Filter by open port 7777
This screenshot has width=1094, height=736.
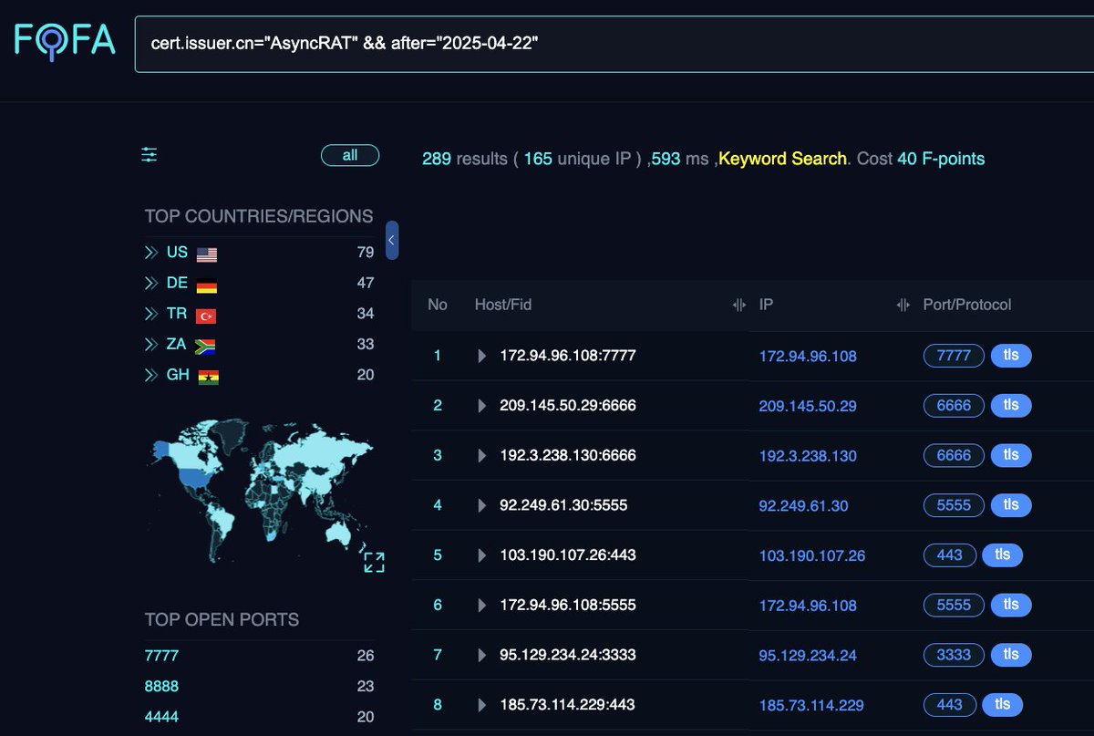[161, 655]
